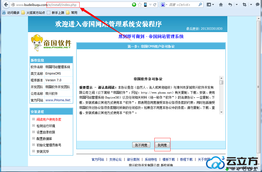Open the www.PHome.Net official site link
262x172 pixels.
[58, 100]
